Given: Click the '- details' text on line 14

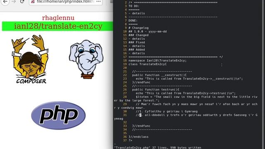Looking at the screenshot, I should pos(137,46).
